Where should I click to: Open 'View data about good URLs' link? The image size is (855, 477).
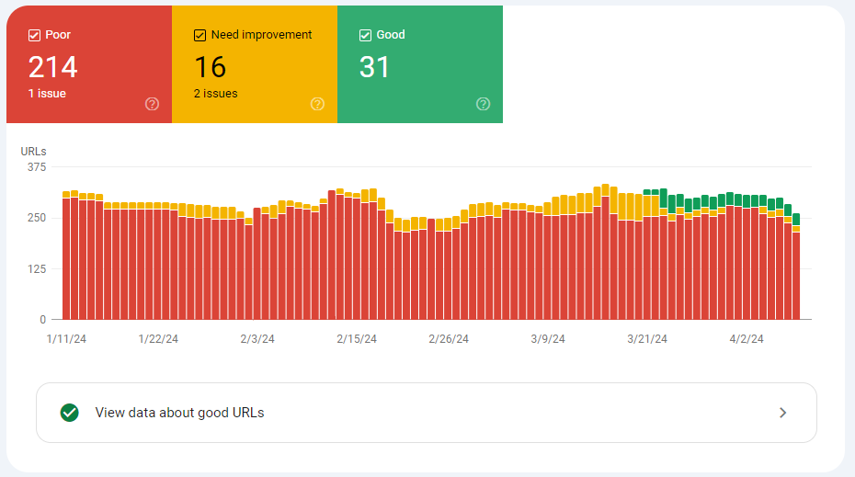[427, 413]
